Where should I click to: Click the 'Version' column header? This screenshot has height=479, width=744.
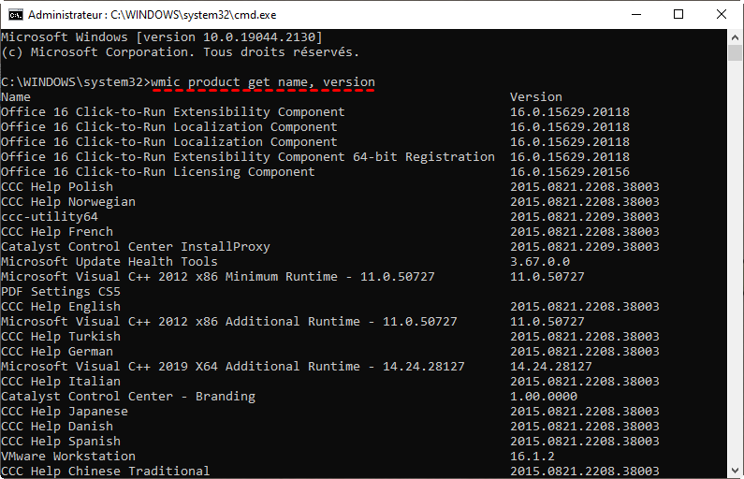[536, 97]
